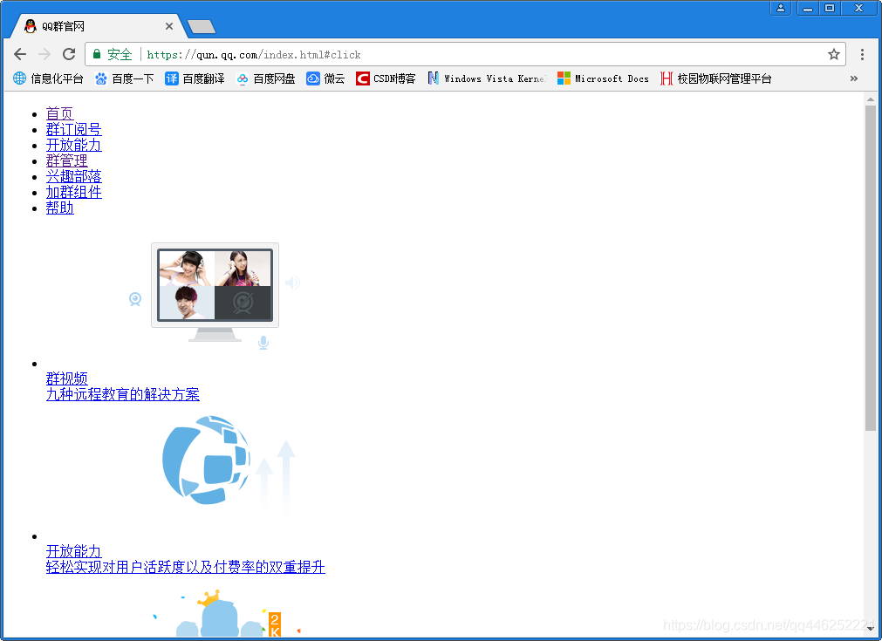
Task: Expand the hidden bookmarks overflow chevron
Action: [853, 78]
